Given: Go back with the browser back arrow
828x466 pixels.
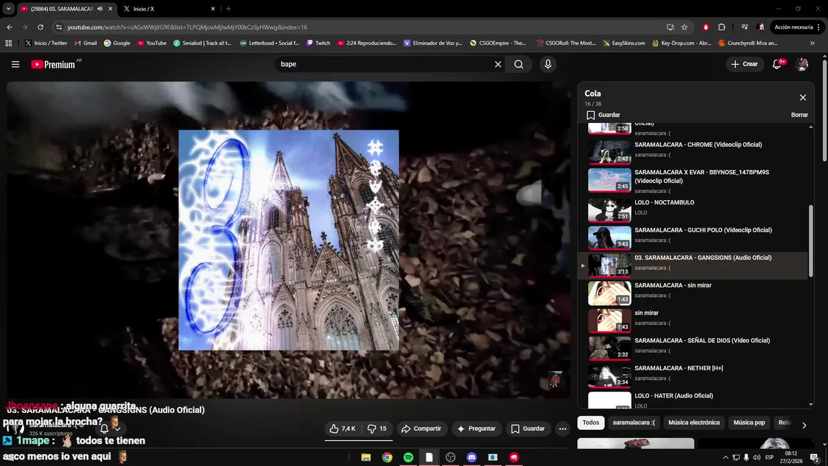Looking at the screenshot, I should tap(9, 27).
